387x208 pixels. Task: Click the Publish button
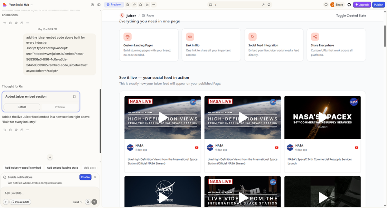point(378,5)
